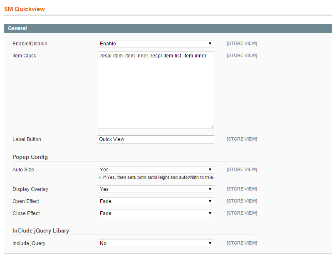Click the Label Button field label
332x255 pixels.
27,139
